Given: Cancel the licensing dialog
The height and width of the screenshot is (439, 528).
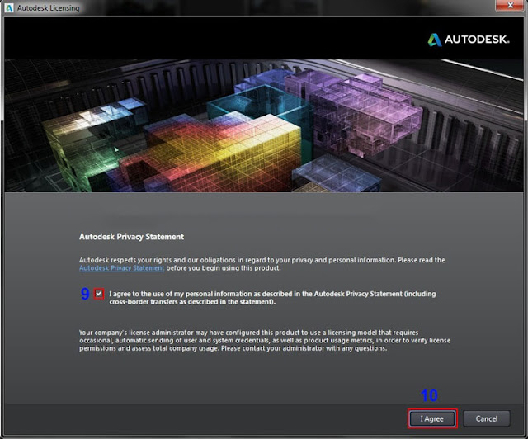Looking at the screenshot, I should [x=486, y=419].
